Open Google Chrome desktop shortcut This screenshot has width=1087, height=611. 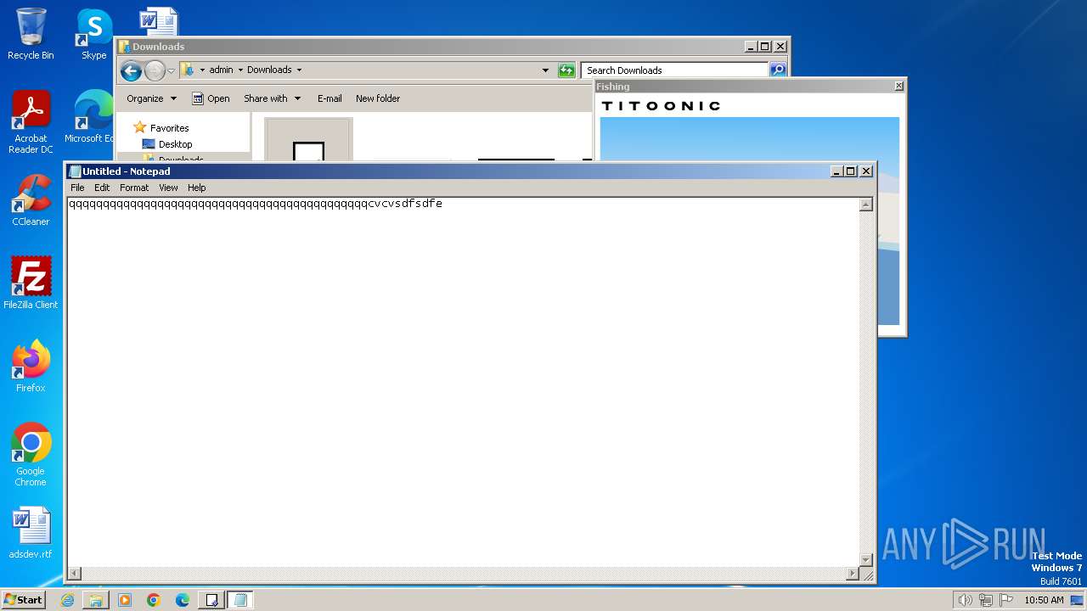click(x=31, y=455)
